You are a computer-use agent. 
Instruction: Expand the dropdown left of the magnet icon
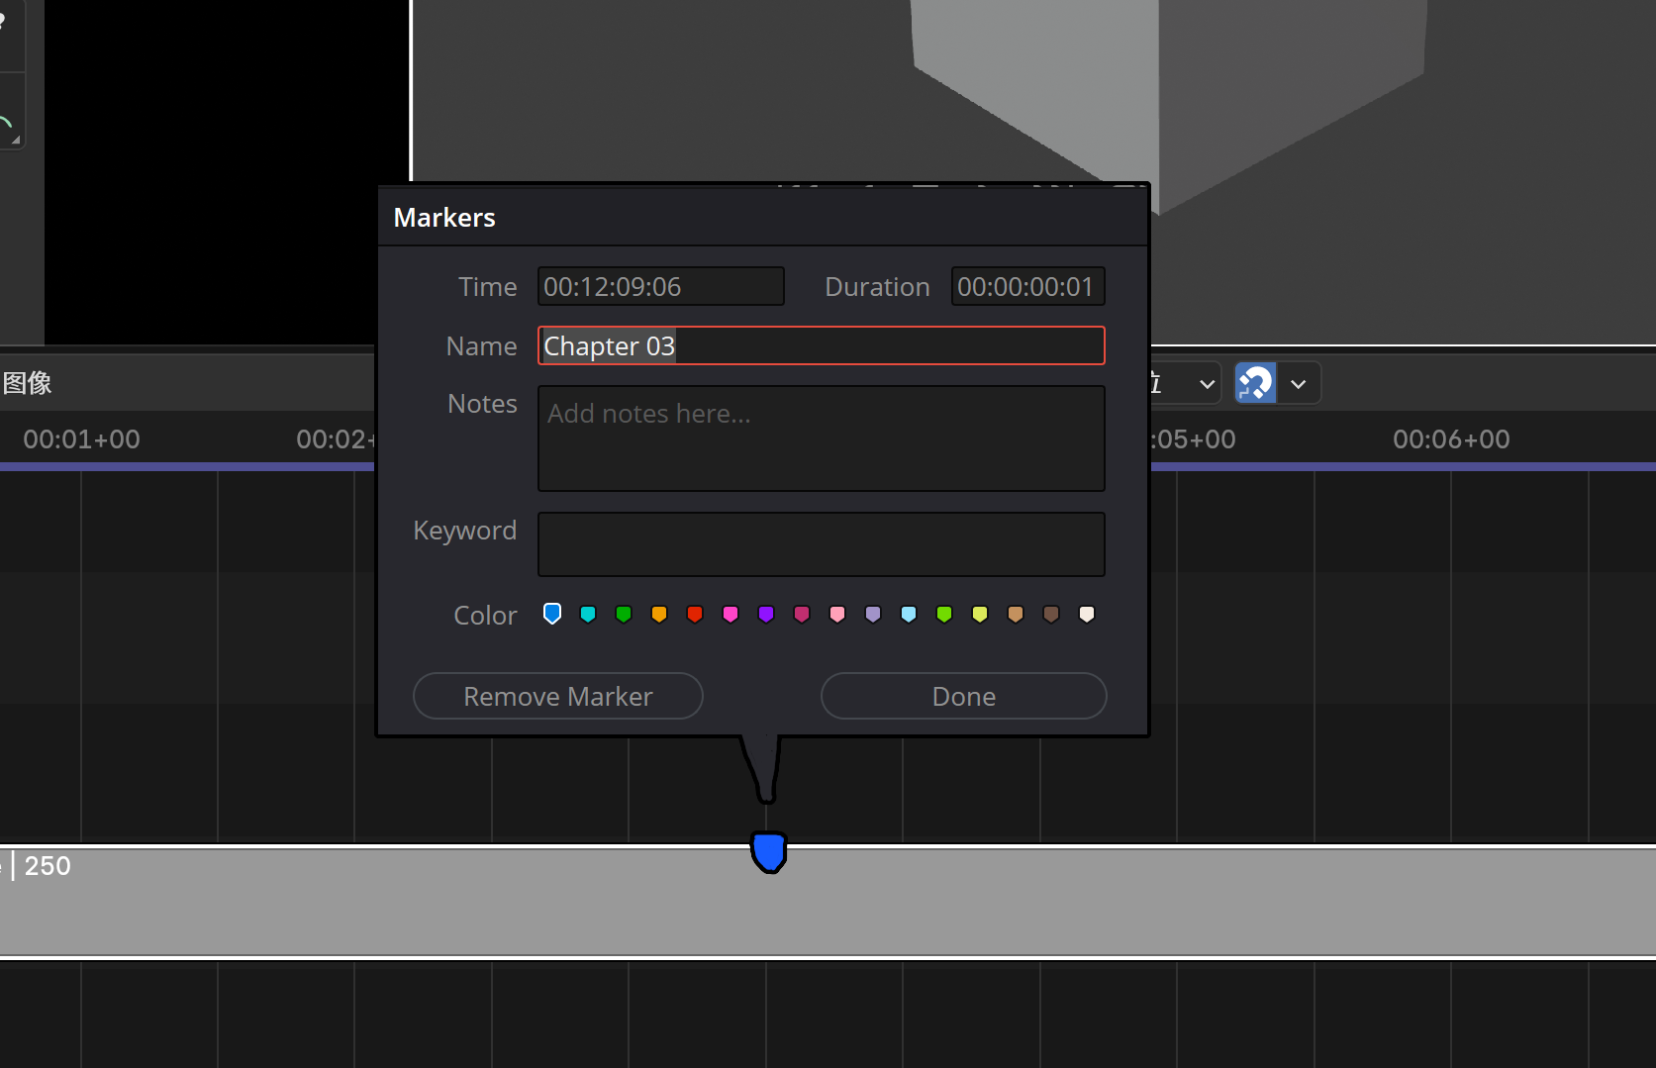click(1207, 384)
